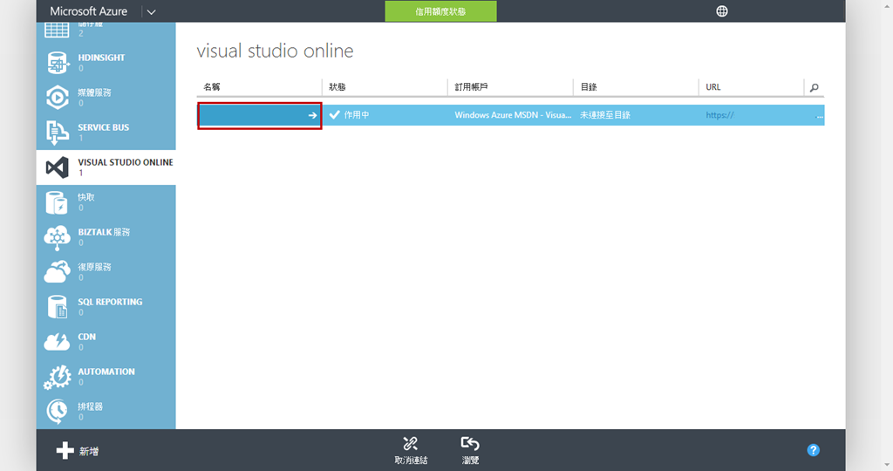Click the 新增 plus button
The height and width of the screenshot is (471, 893).
pyautogui.click(x=78, y=450)
